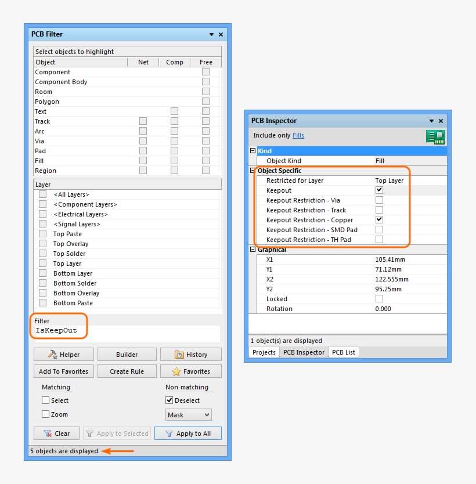
Task: Open the PCB Filter panel menu arrow
Action: click(211, 34)
